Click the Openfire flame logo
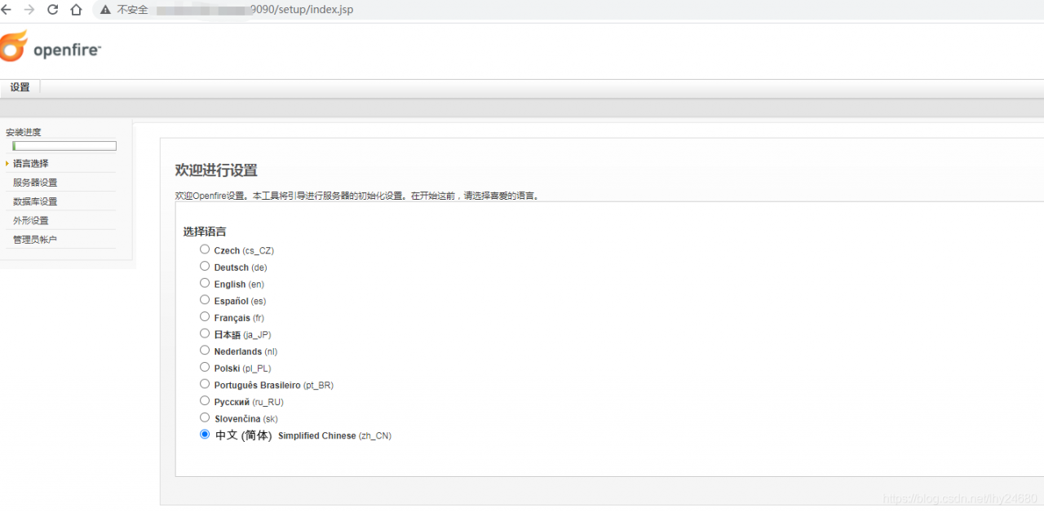1044x512 pixels. [15, 46]
